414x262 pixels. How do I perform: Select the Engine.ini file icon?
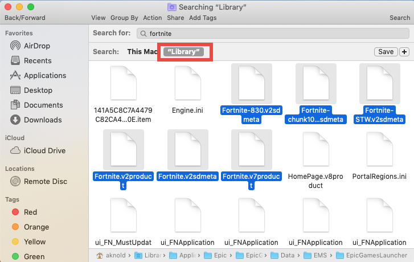[x=187, y=83]
